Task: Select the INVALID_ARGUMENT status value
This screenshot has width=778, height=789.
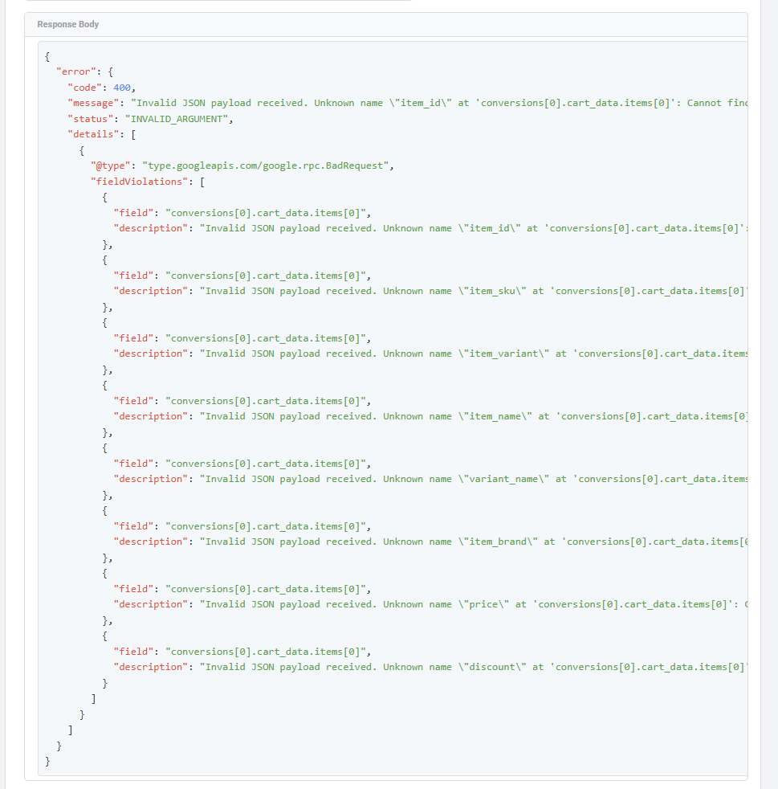Action: 176,119
